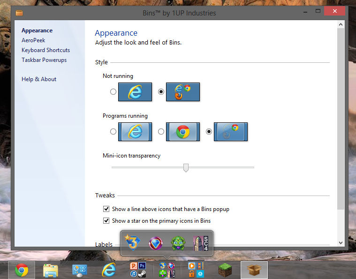
Task: Click the film-strip mini-icon in taskbar bin
Action: [x=200, y=265]
